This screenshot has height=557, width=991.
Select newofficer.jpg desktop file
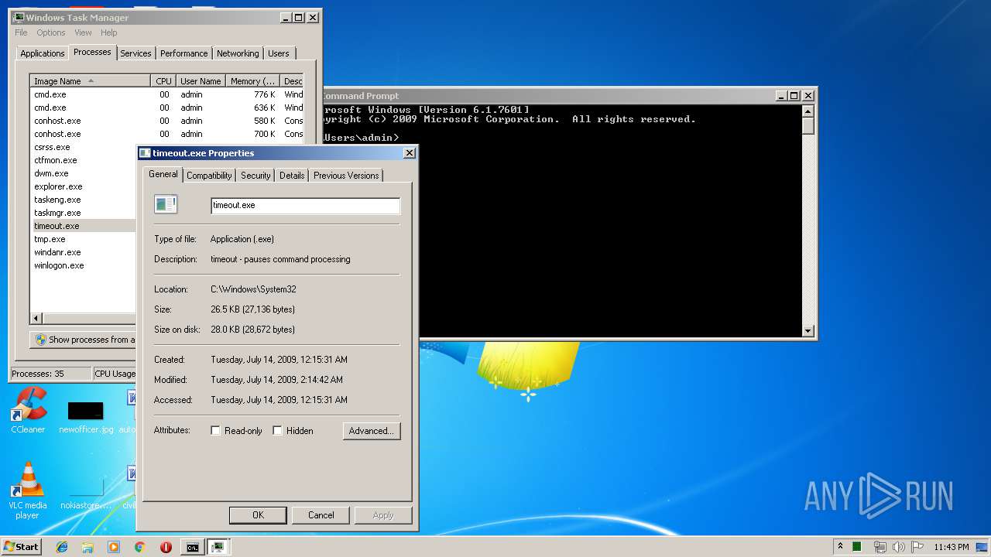pos(85,416)
